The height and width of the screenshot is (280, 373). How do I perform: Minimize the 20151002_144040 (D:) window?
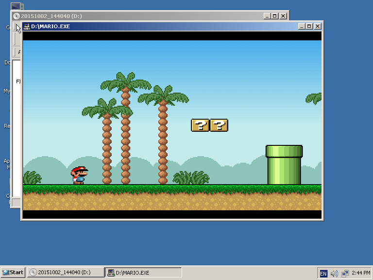click(x=267, y=16)
